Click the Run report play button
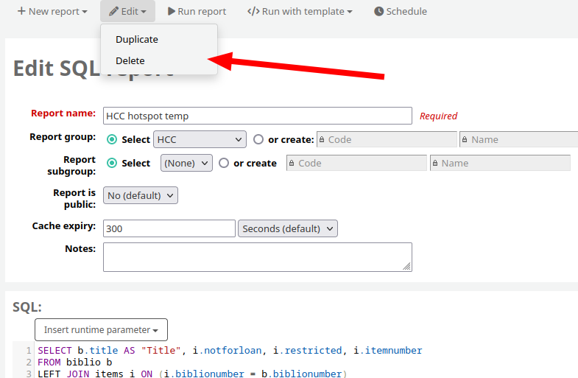Viewport: 578px width, 378px height. click(197, 11)
